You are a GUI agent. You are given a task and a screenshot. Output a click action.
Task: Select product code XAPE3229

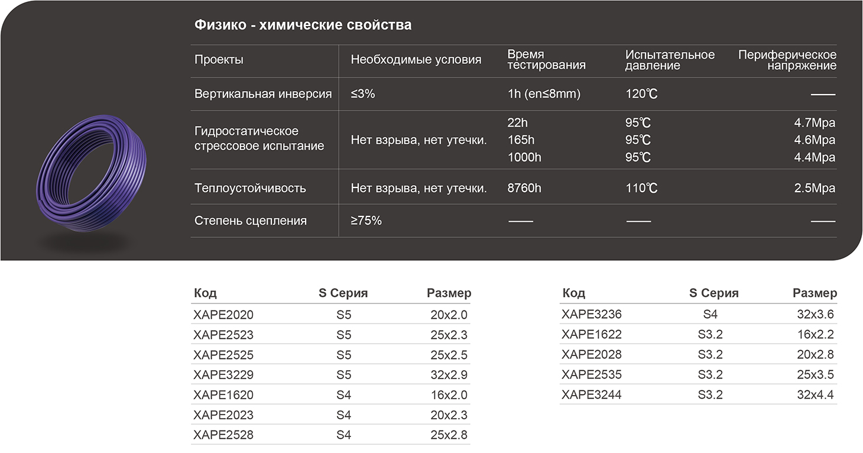coord(223,375)
